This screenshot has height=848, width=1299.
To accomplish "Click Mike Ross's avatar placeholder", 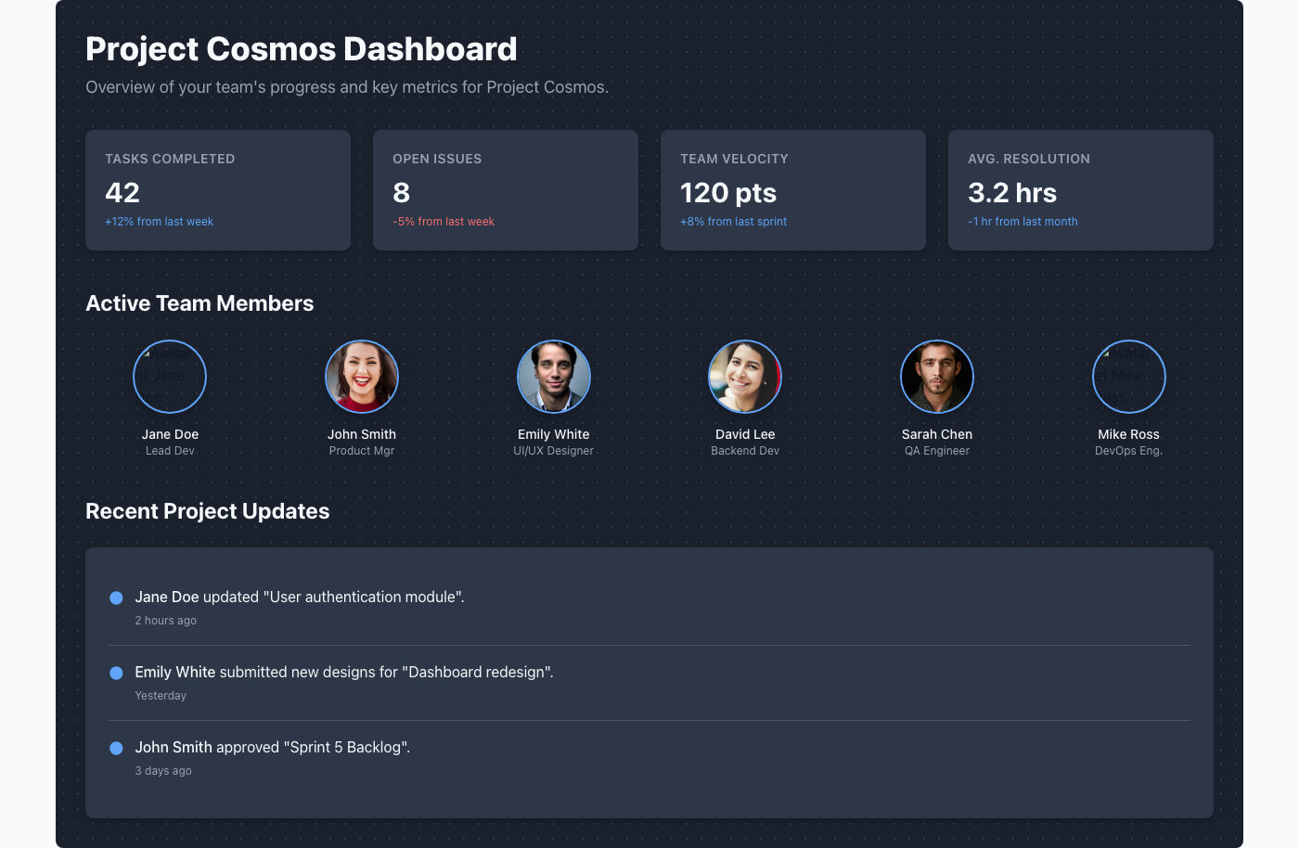I will tap(1128, 377).
